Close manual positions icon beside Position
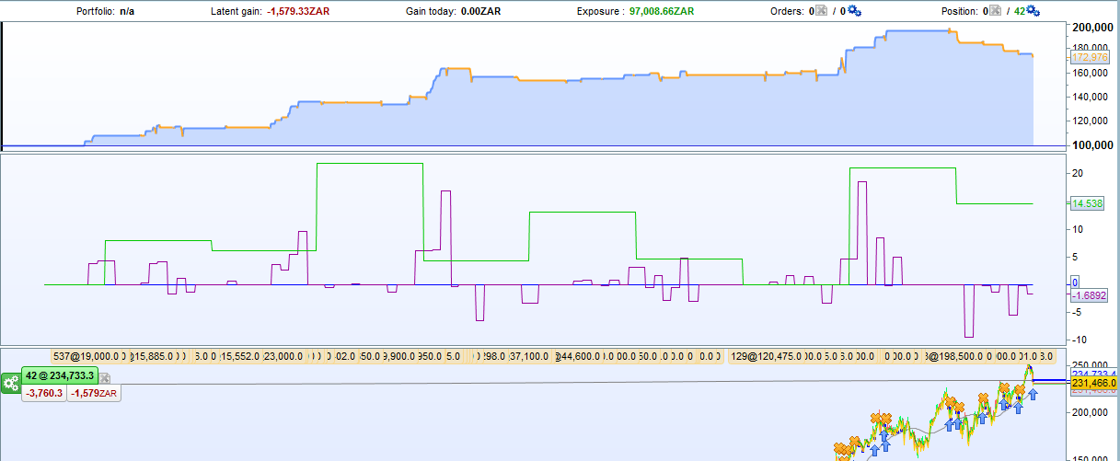 tap(994, 11)
